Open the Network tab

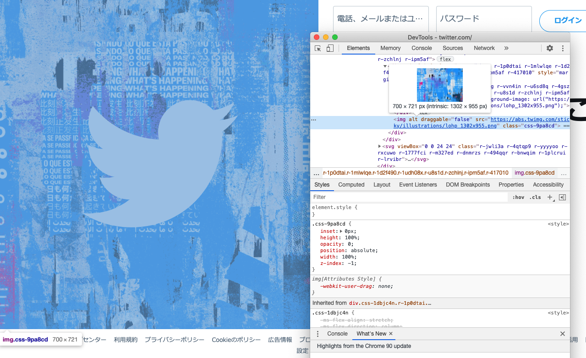coord(484,48)
